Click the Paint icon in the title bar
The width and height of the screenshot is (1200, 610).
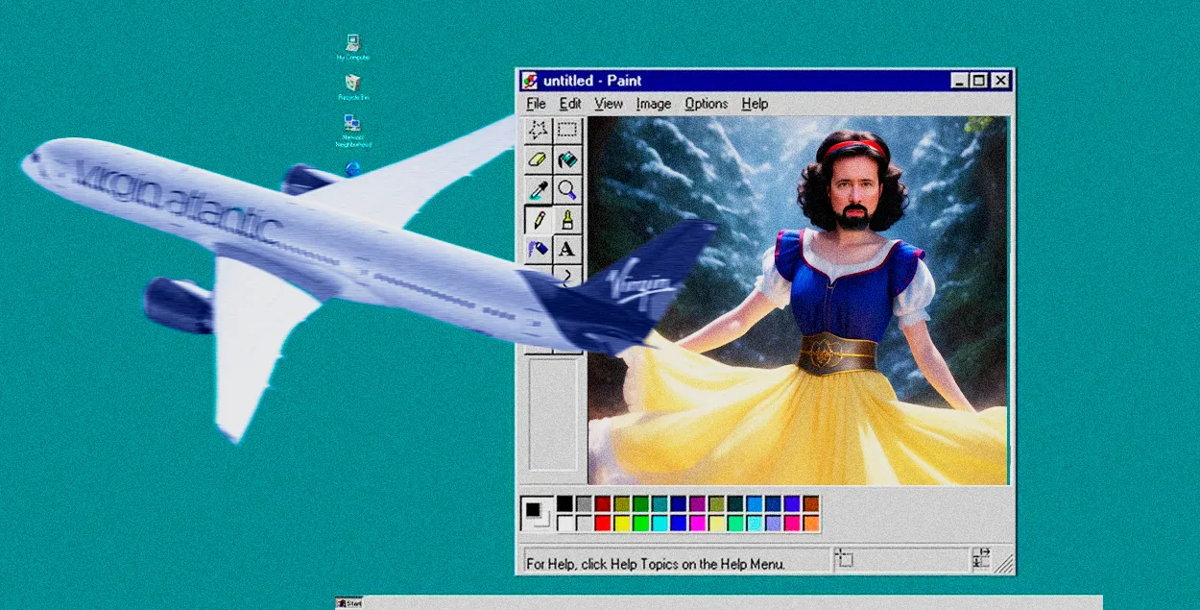coord(530,81)
